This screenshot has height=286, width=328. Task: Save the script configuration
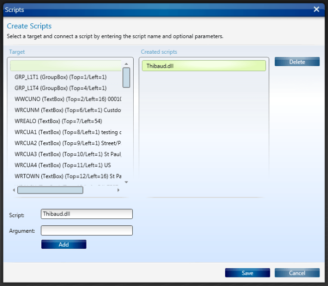247,273
